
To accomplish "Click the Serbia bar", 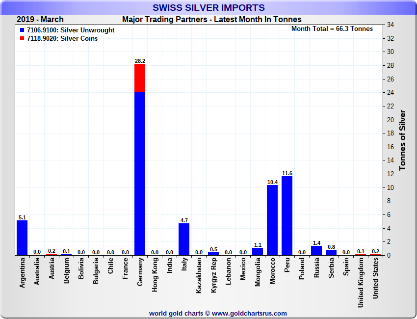I will click(331, 252).
